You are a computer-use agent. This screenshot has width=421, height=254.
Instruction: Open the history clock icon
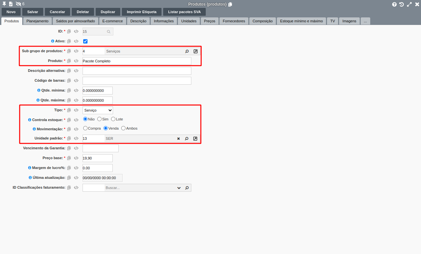coord(401,4)
